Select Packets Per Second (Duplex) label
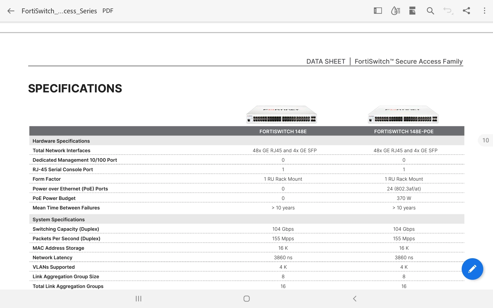This screenshot has width=493, height=308. [x=66, y=238]
